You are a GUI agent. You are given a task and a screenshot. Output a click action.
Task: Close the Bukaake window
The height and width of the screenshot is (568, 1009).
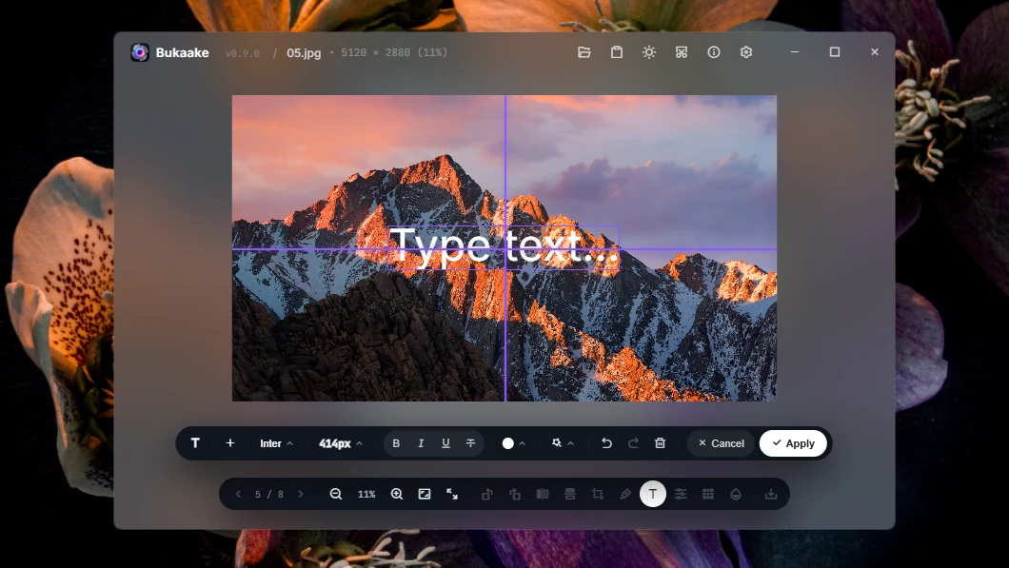coord(875,52)
